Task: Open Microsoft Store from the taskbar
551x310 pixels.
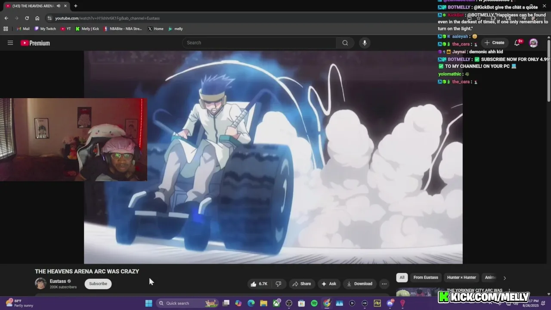Action: pyautogui.click(x=301, y=303)
